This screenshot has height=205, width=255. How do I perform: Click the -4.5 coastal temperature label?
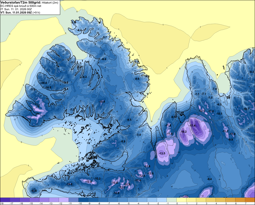(147, 76)
